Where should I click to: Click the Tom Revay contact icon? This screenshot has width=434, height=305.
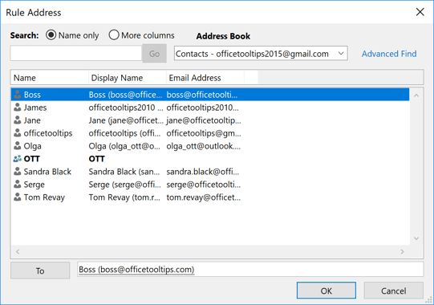click(x=18, y=197)
